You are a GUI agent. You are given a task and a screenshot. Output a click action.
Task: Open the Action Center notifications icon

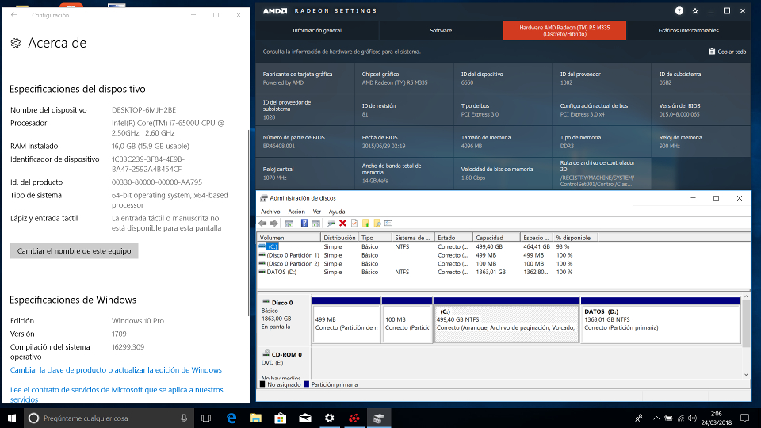coord(745,418)
